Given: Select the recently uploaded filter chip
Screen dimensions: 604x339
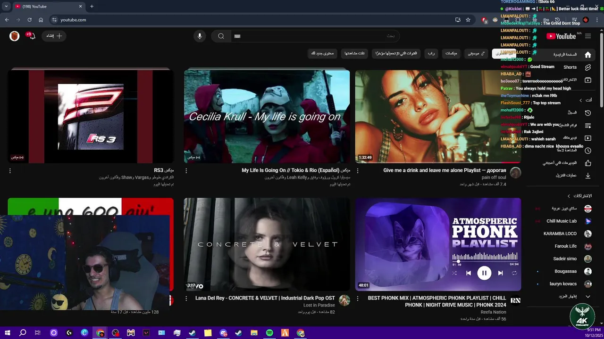Looking at the screenshot, I should (396, 54).
